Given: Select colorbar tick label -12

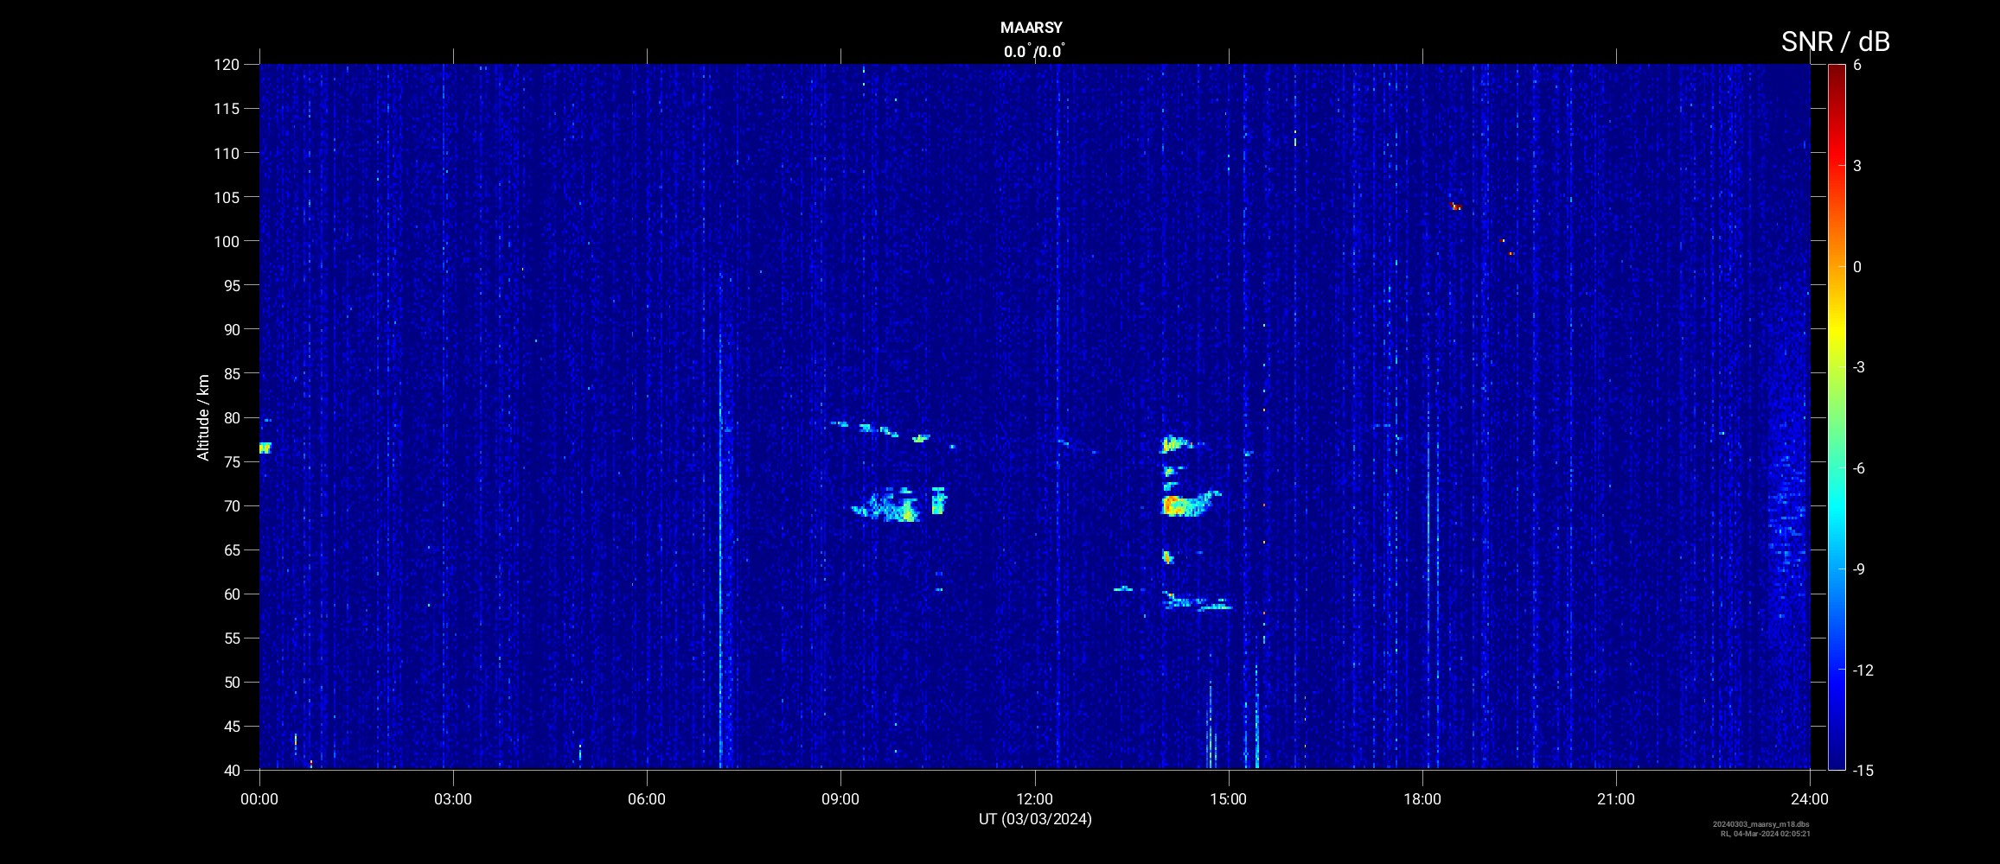Looking at the screenshot, I should (x=1863, y=670).
